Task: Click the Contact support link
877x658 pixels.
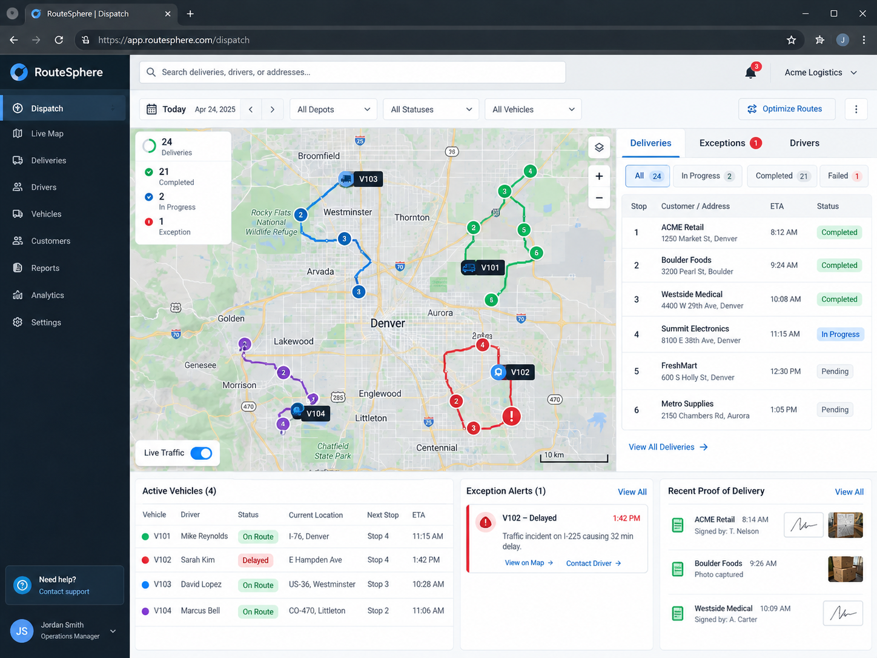Action: pyautogui.click(x=64, y=592)
